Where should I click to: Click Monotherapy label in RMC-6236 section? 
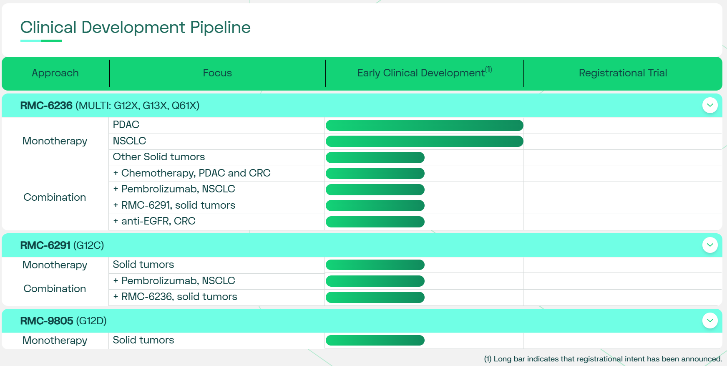pyautogui.click(x=55, y=141)
